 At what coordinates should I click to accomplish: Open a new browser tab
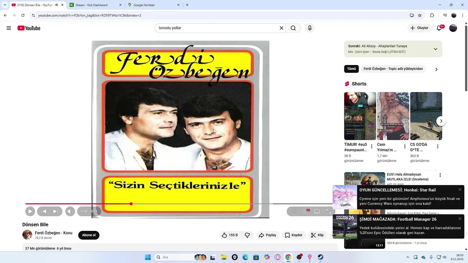tap(187, 5)
